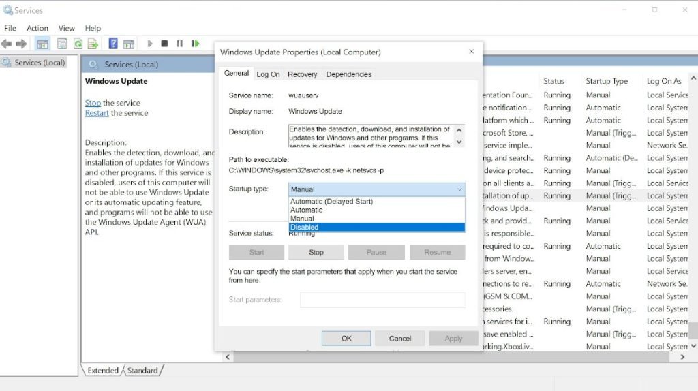Click the services list scroll up arrow
The width and height of the screenshot is (698, 391).
[693, 78]
